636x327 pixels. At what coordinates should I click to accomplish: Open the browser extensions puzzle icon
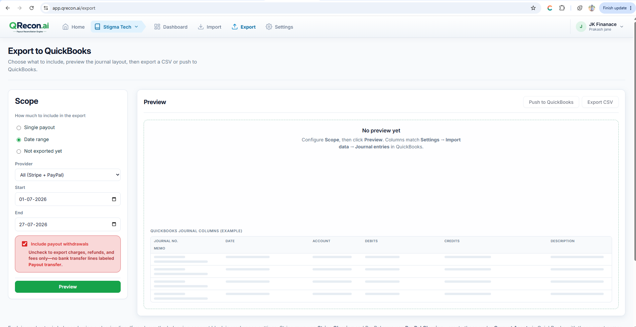coord(562,8)
